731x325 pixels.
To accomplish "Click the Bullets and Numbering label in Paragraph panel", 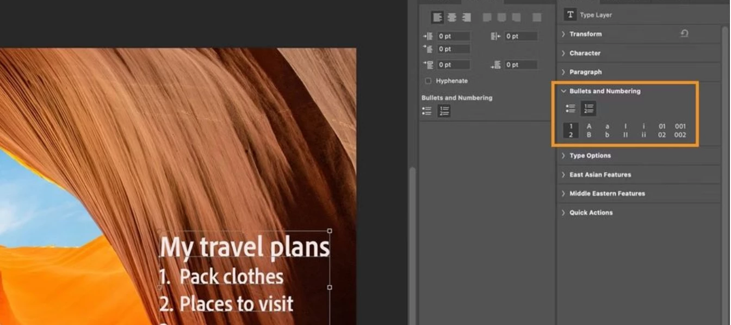I will [457, 98].
